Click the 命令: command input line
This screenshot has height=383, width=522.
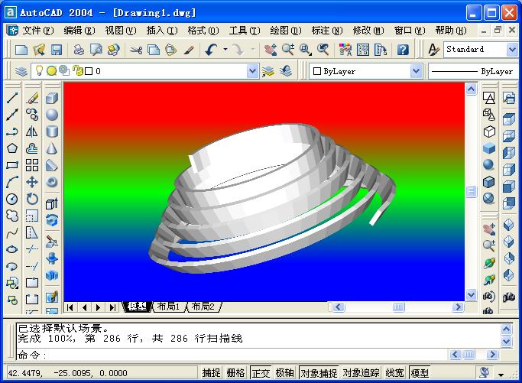[232, 355]
